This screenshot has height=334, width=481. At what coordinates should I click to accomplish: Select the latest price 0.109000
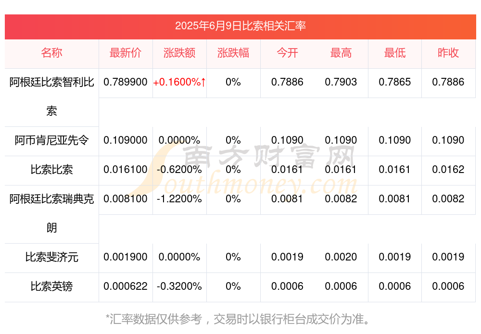point(125,140)
